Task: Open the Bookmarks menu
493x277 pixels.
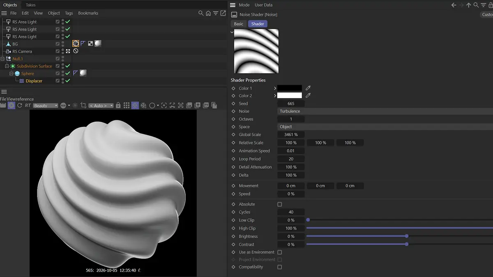Action: coord(88,13)
